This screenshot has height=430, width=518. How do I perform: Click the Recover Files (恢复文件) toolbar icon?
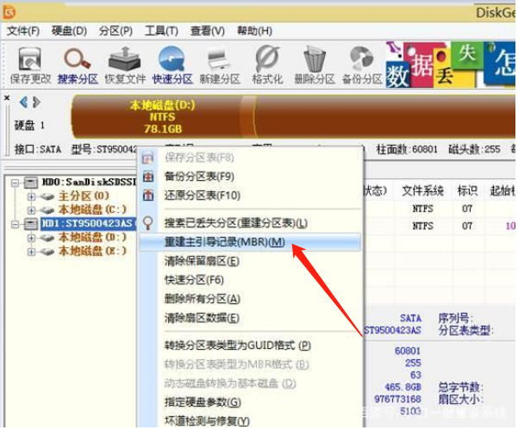[125, 59]
